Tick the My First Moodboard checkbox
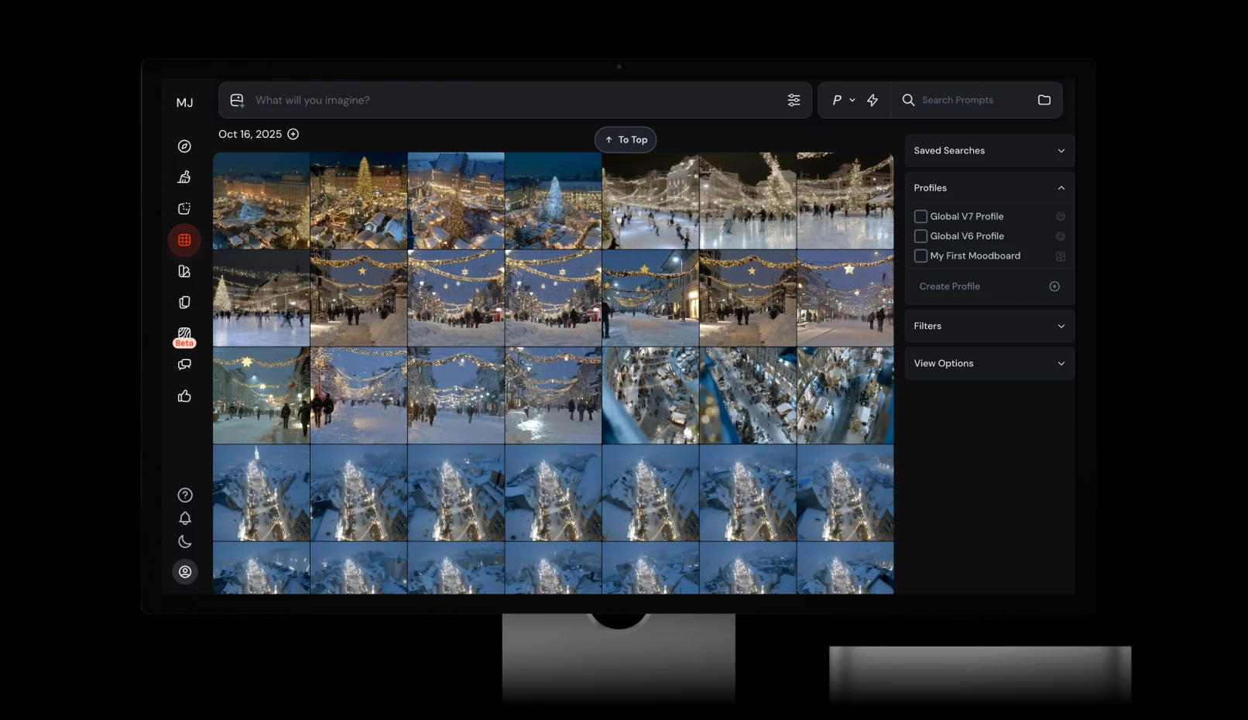 pos(921,255)
